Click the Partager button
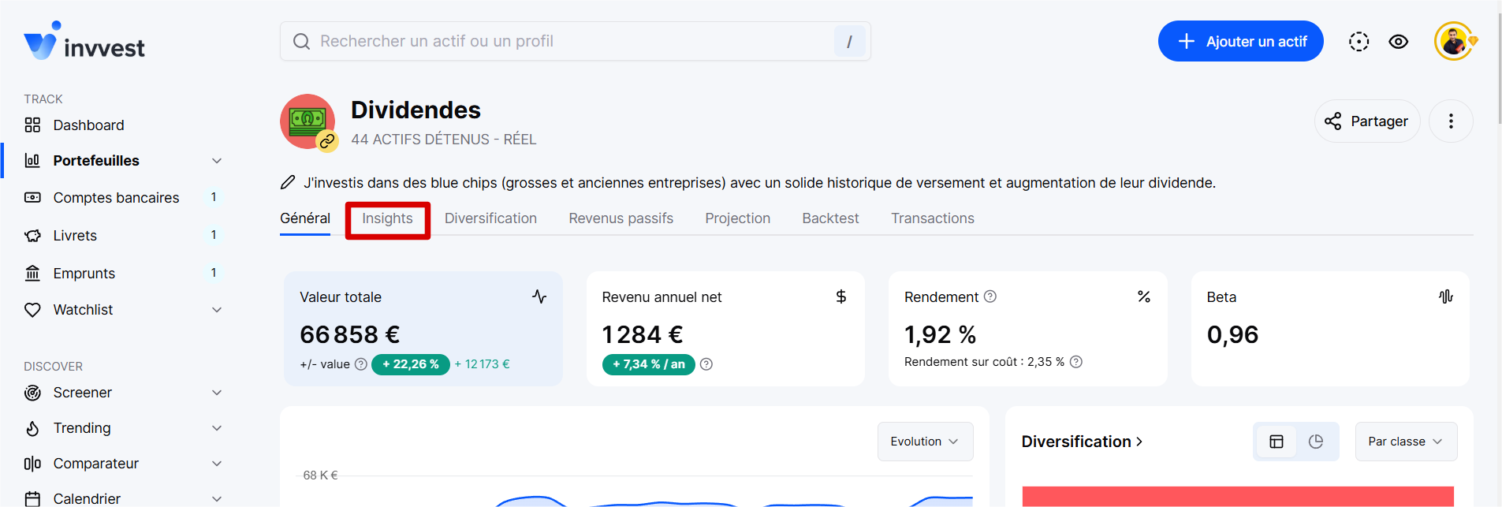Image resolution: width=1502 pixels, height=507 pixels. point(1367,121)
